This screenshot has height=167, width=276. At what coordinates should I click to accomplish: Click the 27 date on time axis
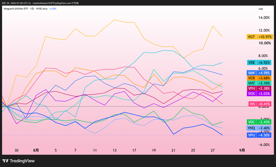point(213,150)
